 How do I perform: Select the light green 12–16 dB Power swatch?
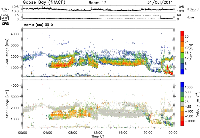182,55
